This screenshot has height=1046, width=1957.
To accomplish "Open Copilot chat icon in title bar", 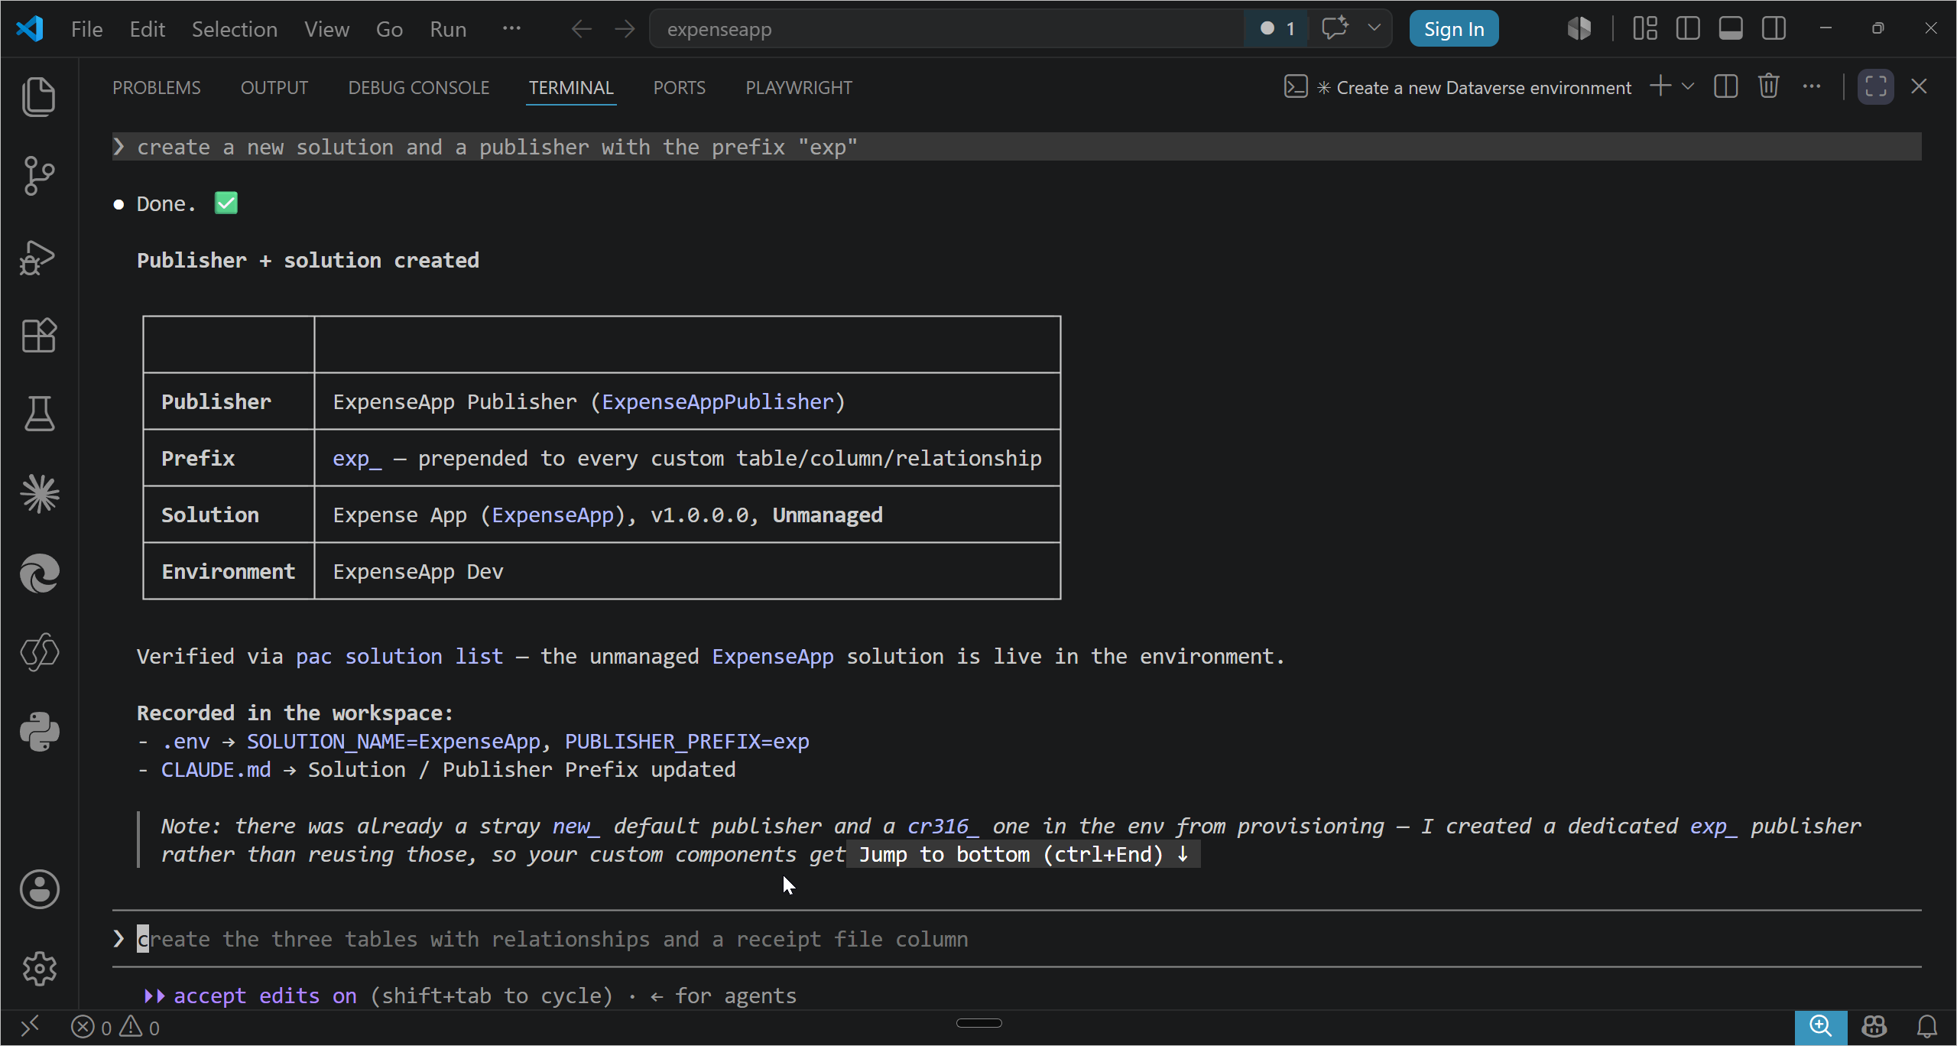I will (x=1335, y=28).
